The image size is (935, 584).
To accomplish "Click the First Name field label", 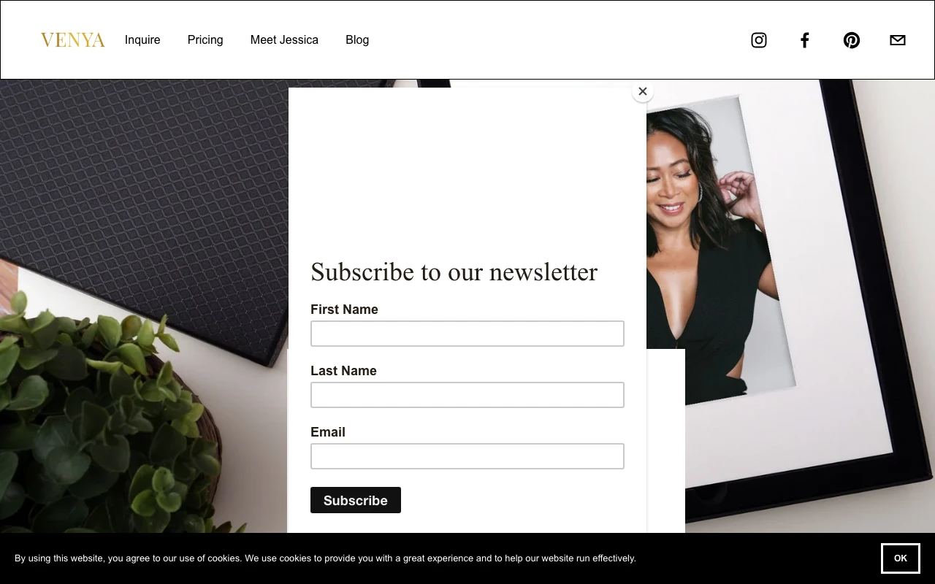I will [344, 310].
